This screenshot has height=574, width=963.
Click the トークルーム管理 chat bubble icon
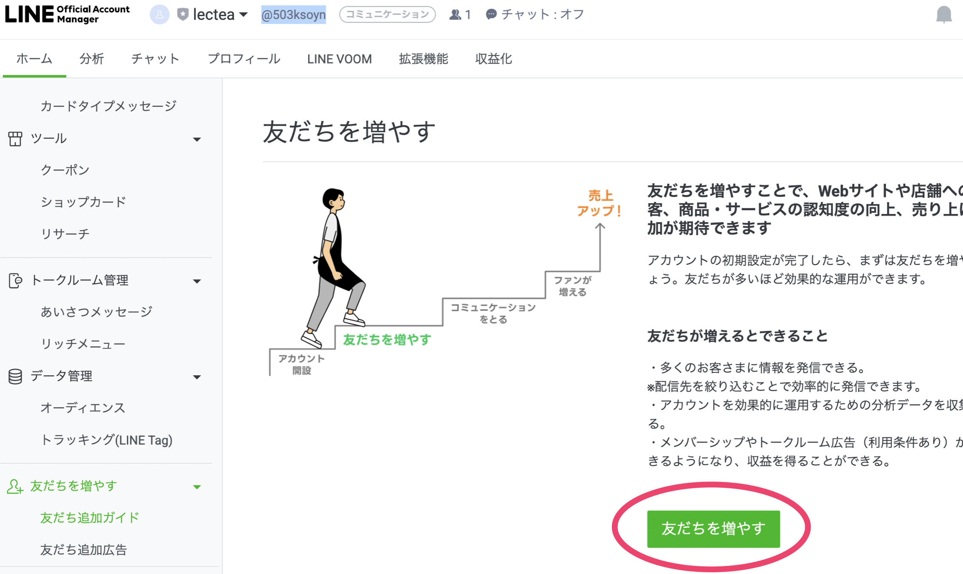[x=15, y=280]
